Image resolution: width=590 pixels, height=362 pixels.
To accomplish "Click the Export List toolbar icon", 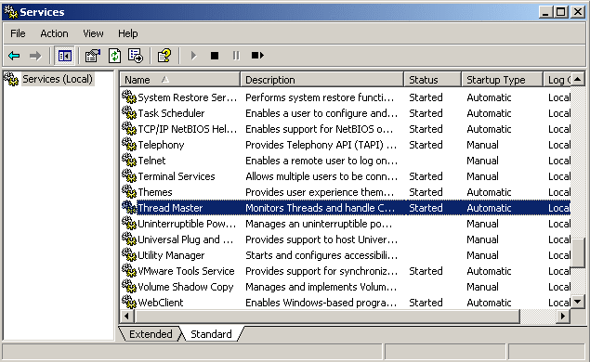I will tap(136, 56).
